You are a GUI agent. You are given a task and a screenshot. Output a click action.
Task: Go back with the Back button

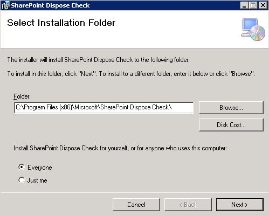[188, 205]
